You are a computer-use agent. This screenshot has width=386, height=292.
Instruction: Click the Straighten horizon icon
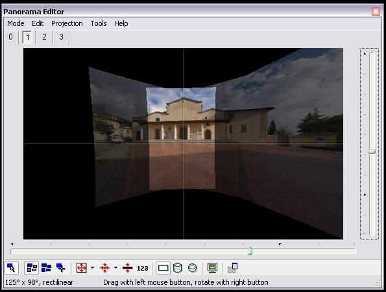[x=127, y=268]
